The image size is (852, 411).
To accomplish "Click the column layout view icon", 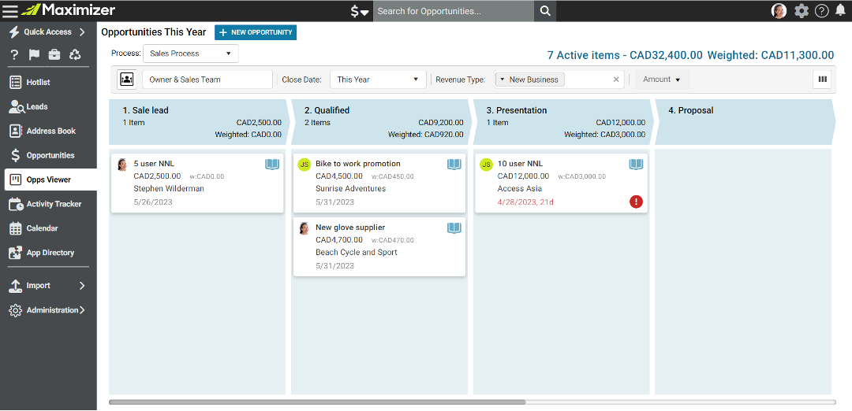I will pos(823,80).
